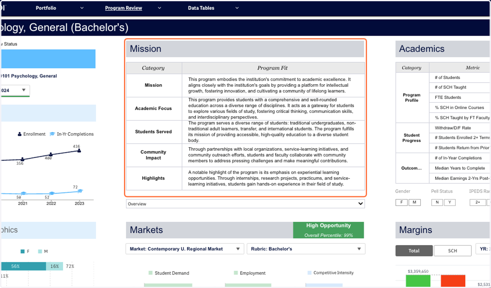Click the Student Demand legend swatch
Screen dimensions: 491x288
[x=151, y=273]
